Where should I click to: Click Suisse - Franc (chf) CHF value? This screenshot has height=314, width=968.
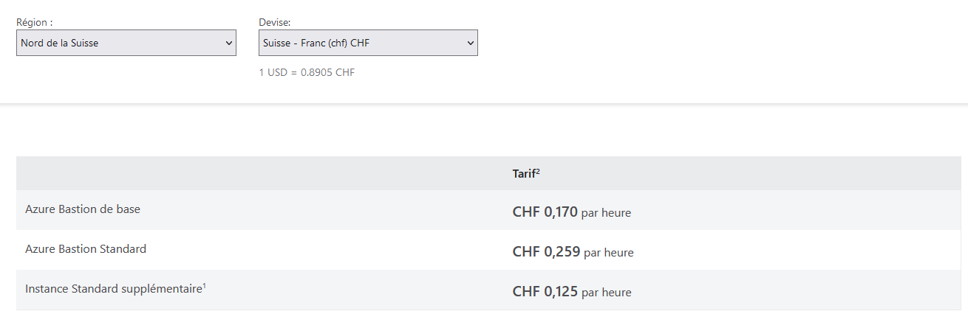pyautogui.click(x=316, y=43)
